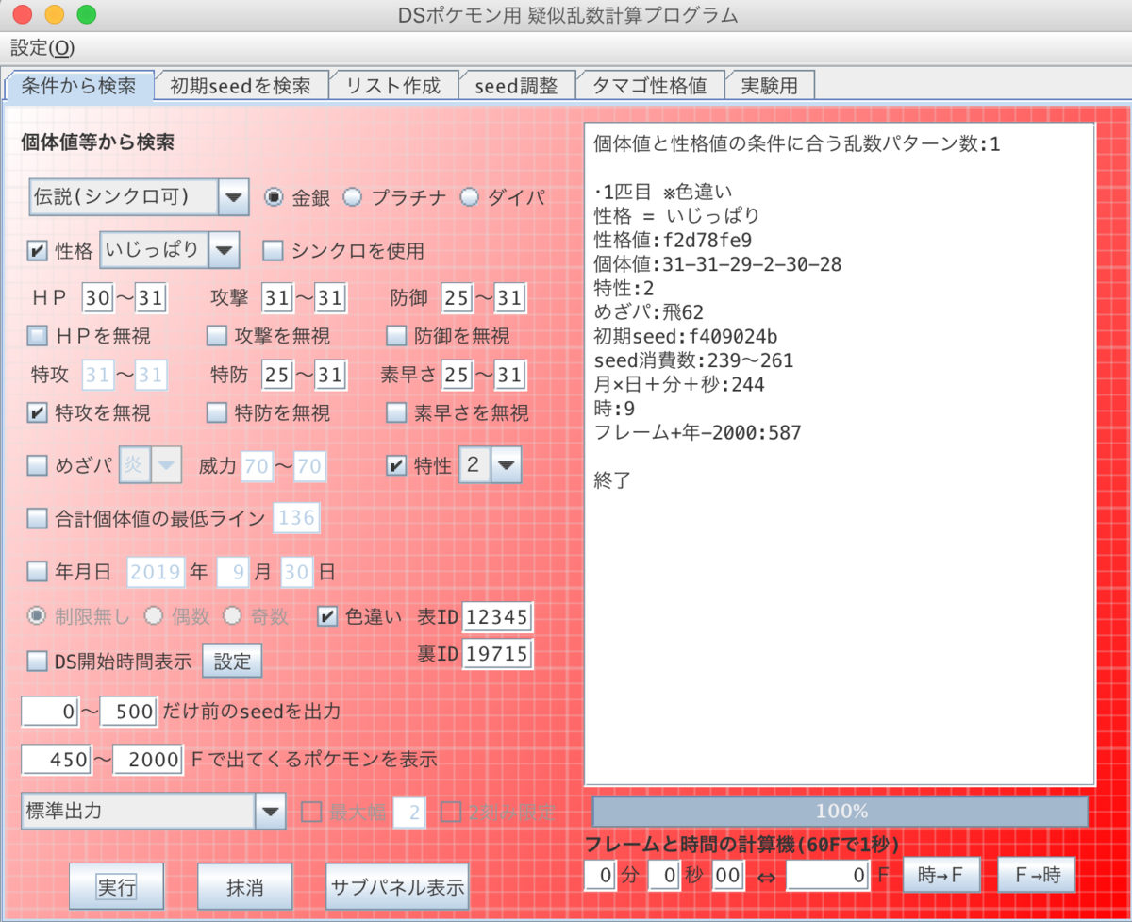Enable 合計個体値の最低ライン checkbox

pos(37,518)
